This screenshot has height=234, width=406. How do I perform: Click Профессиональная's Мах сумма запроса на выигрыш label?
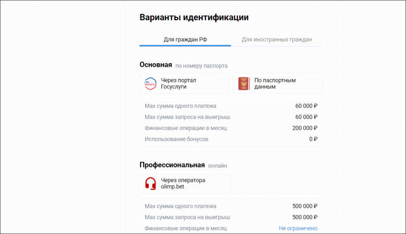(187, 217)
